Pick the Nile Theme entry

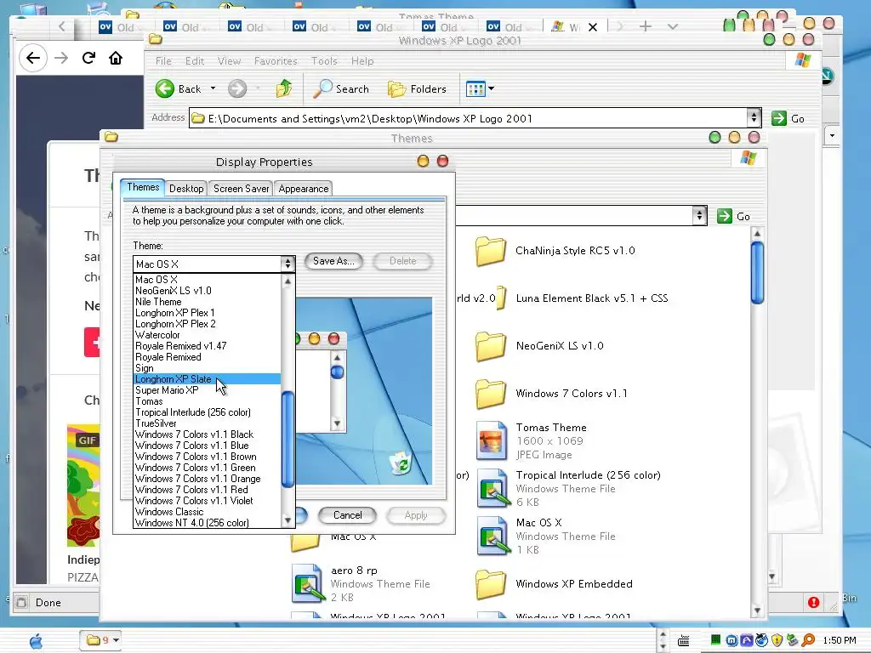click(x=208, y=302)
